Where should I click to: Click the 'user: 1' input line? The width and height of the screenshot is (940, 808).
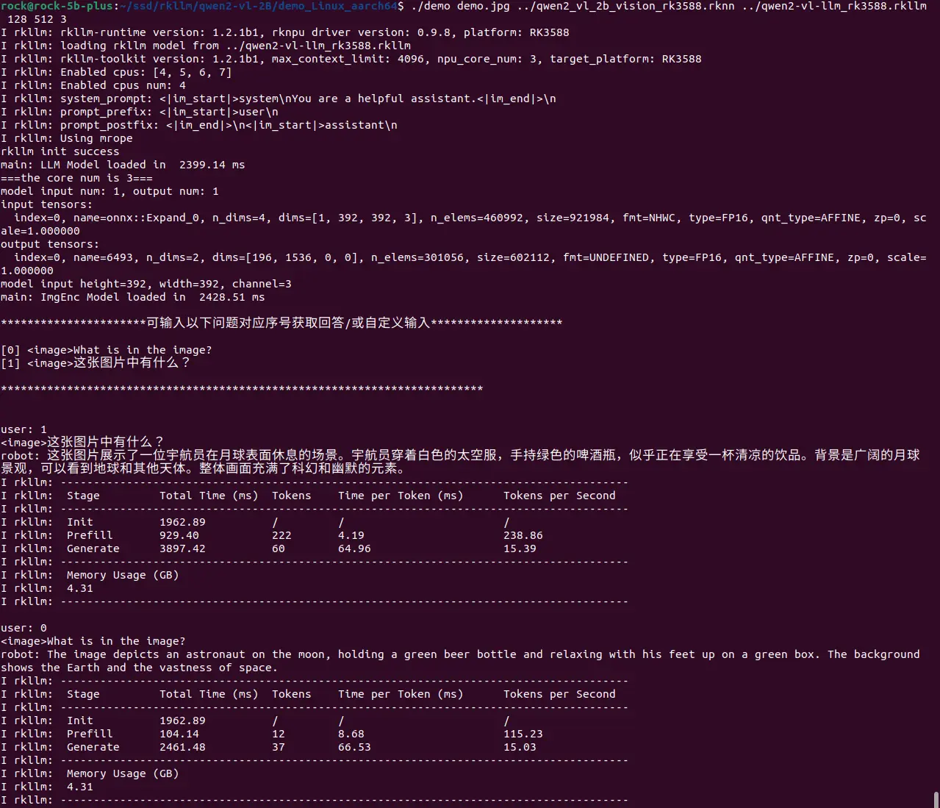pyautogui.click(x=24, y=429)
